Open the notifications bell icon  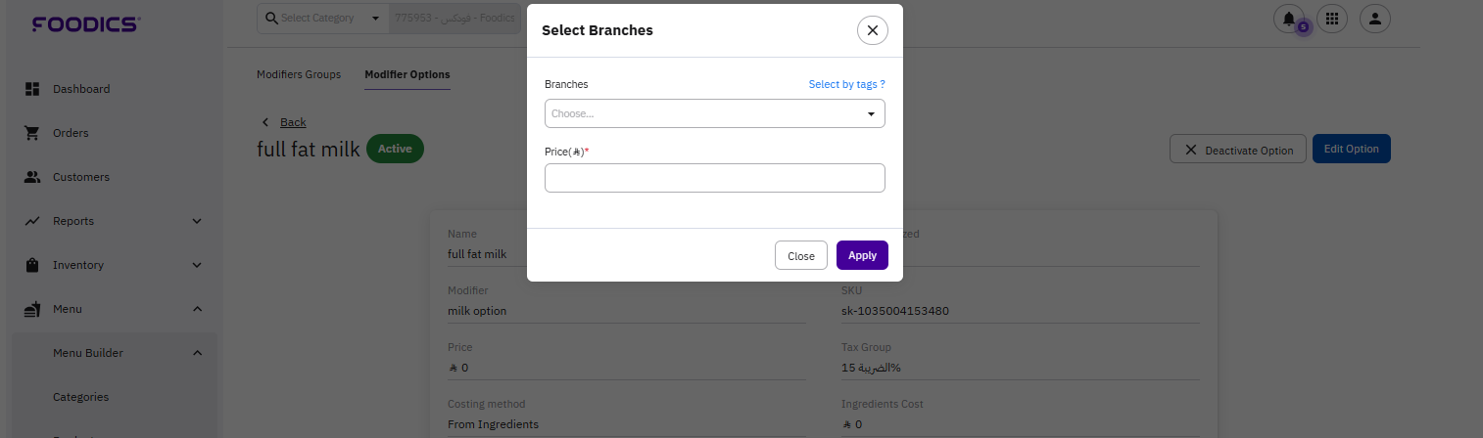1289,18
